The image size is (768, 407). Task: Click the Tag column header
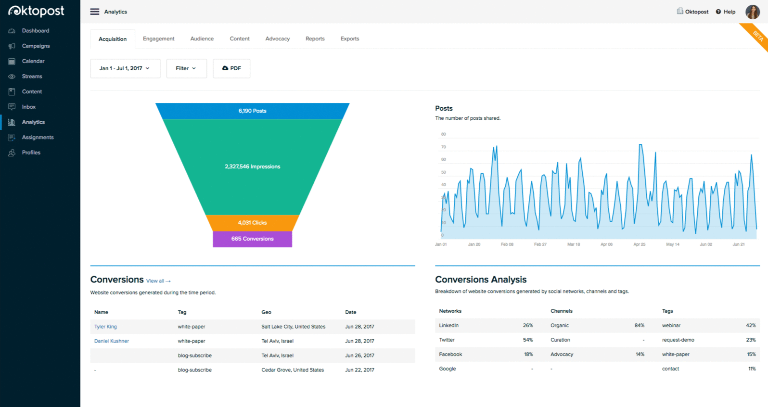click(182, 312)
